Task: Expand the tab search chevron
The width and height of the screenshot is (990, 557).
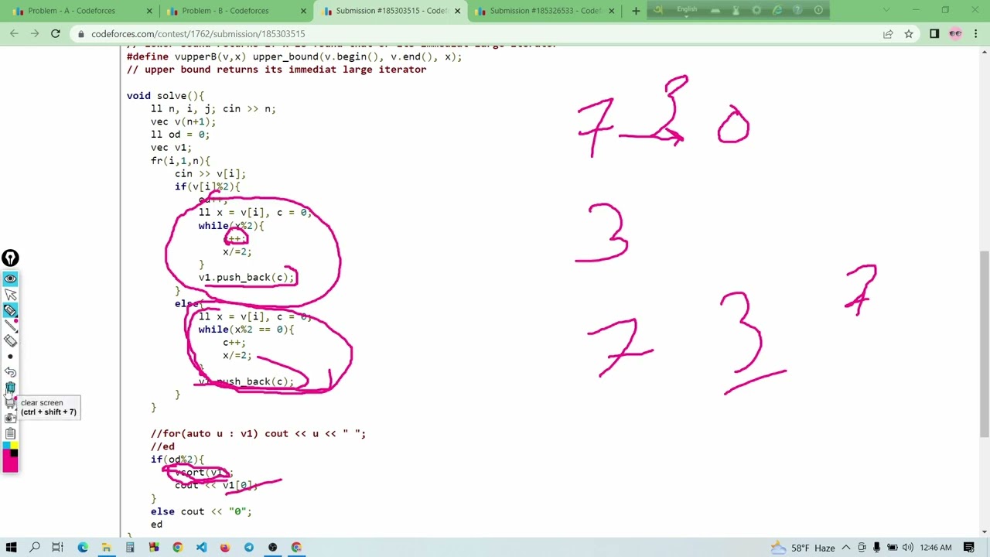Action: tap(886, 10)
